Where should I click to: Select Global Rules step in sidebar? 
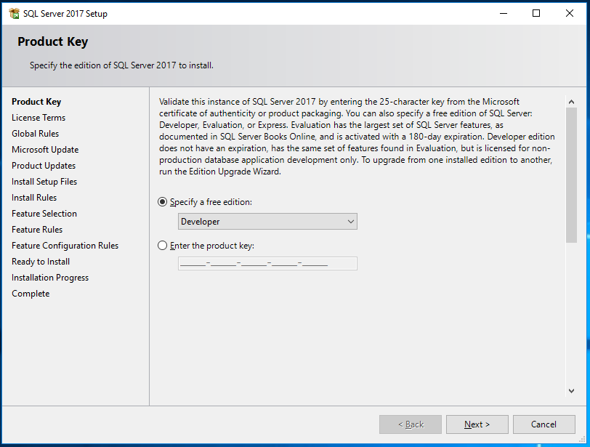[36, 134]
